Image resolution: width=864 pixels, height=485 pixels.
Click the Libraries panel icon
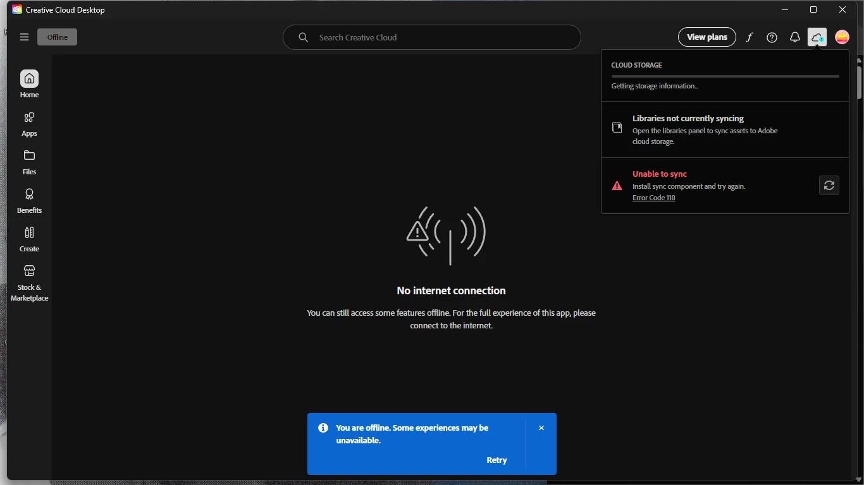coord(617,128)
